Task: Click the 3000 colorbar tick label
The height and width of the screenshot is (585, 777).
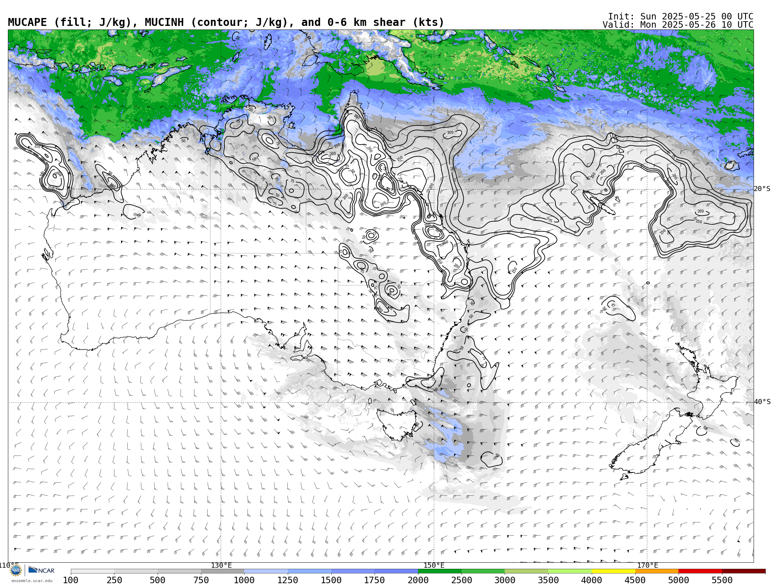Action: tap(505, 580)
